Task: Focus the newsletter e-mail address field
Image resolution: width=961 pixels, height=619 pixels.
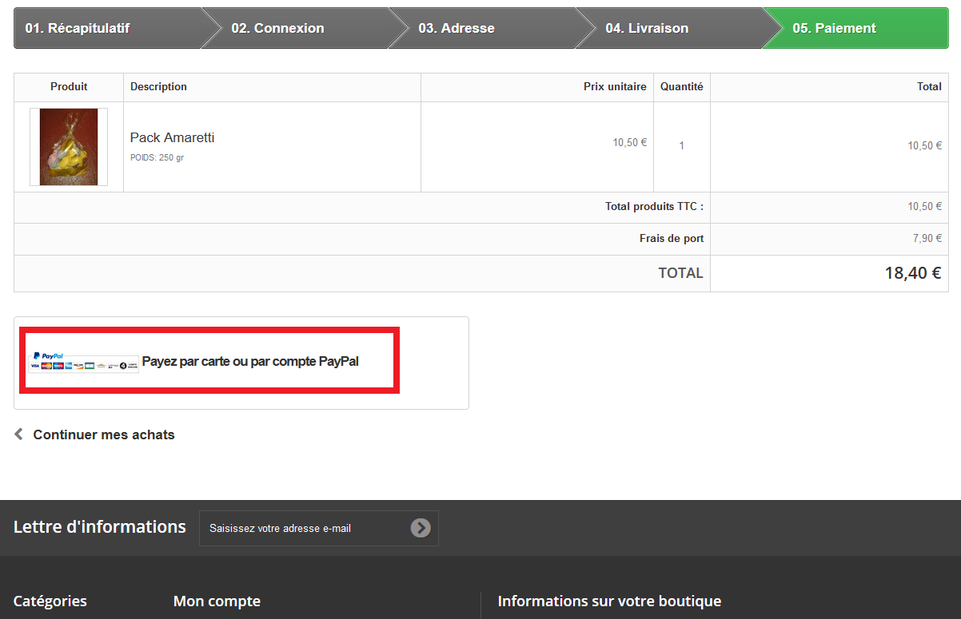Action: point(304,528)
